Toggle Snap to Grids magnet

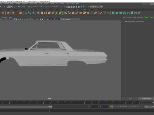tap(19, 7)
